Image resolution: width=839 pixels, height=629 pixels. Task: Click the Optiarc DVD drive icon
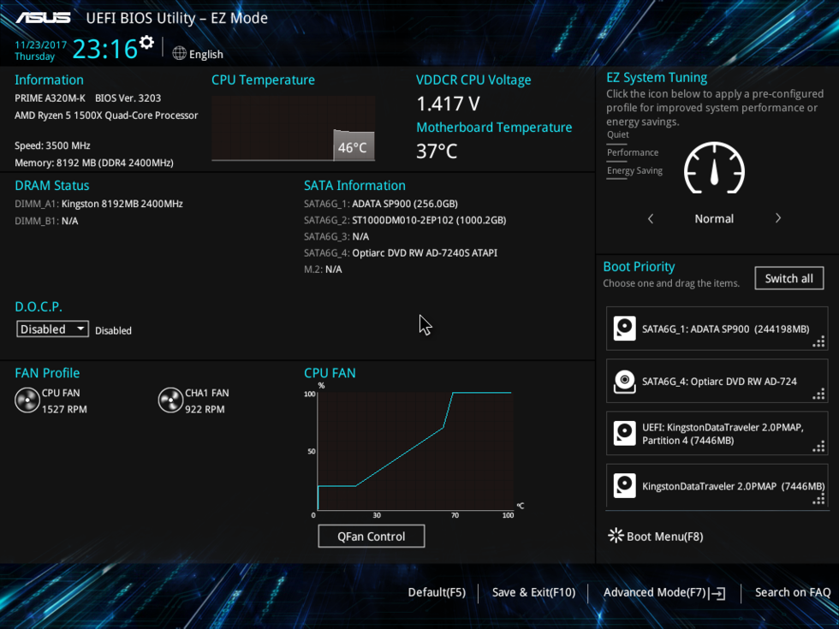624,381
